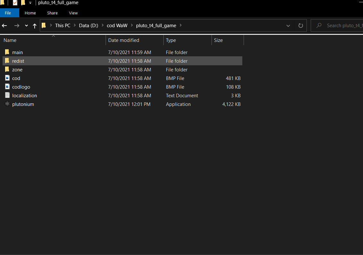The width and height of the screenshot is (363, 255).
Task: Click the folder icon in address bar
Action: tap(44, 25)
